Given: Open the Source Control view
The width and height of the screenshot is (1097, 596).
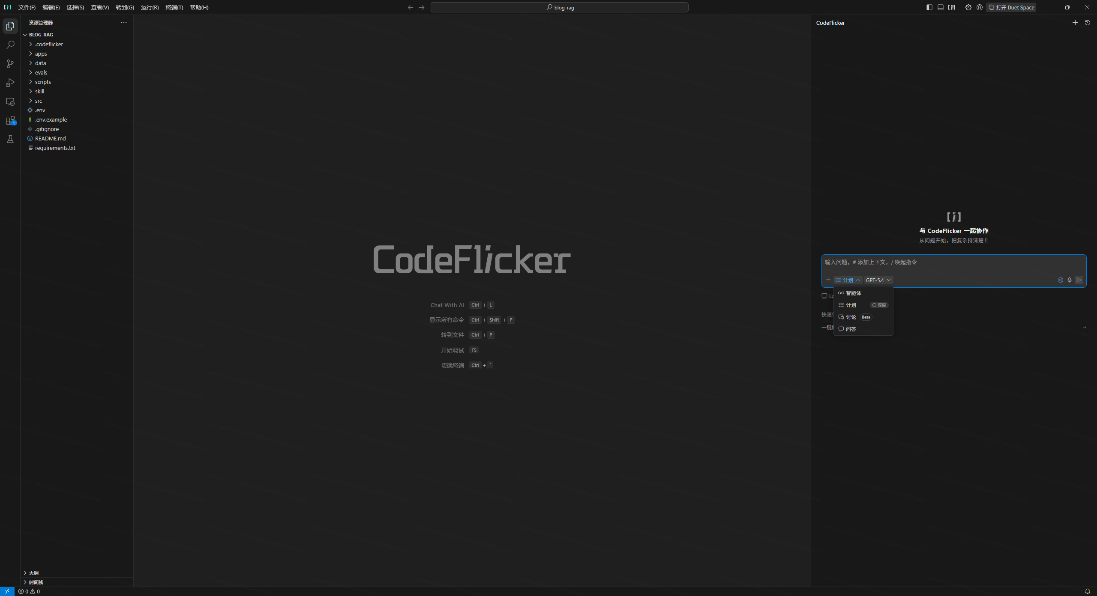Looking at the screenshot, I should point(10,64).
